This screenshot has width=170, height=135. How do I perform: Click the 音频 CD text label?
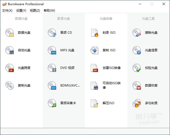(x=66, y=33)
